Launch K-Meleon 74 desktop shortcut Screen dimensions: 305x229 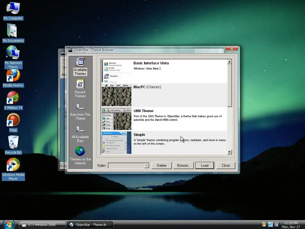pyautogui.click(x=13, y=101)
